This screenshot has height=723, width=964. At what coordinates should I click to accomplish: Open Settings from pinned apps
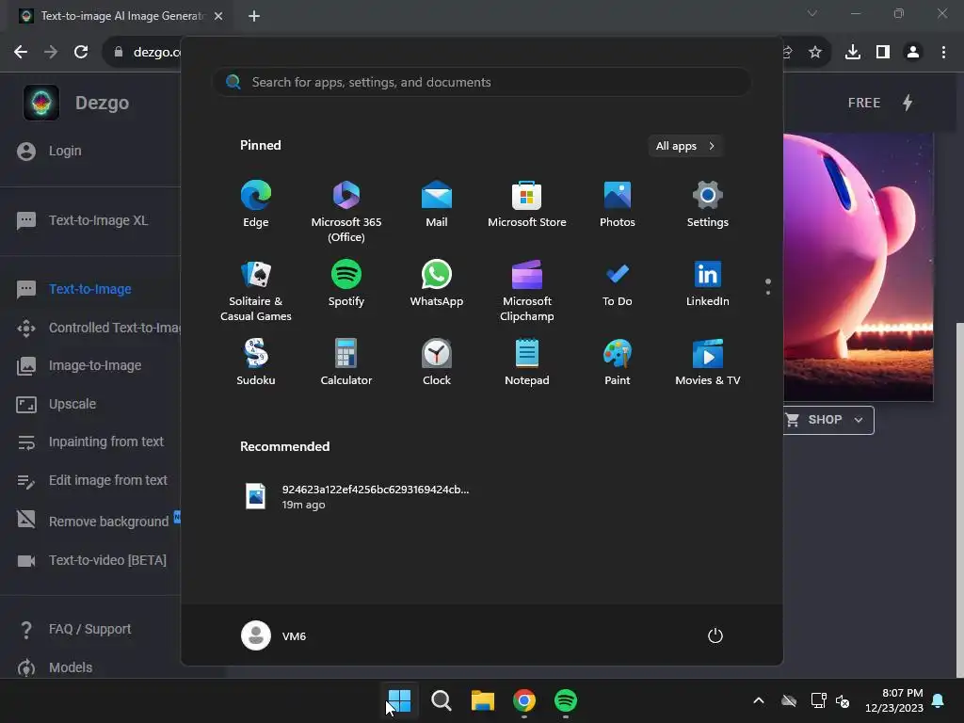click(708, 204)
